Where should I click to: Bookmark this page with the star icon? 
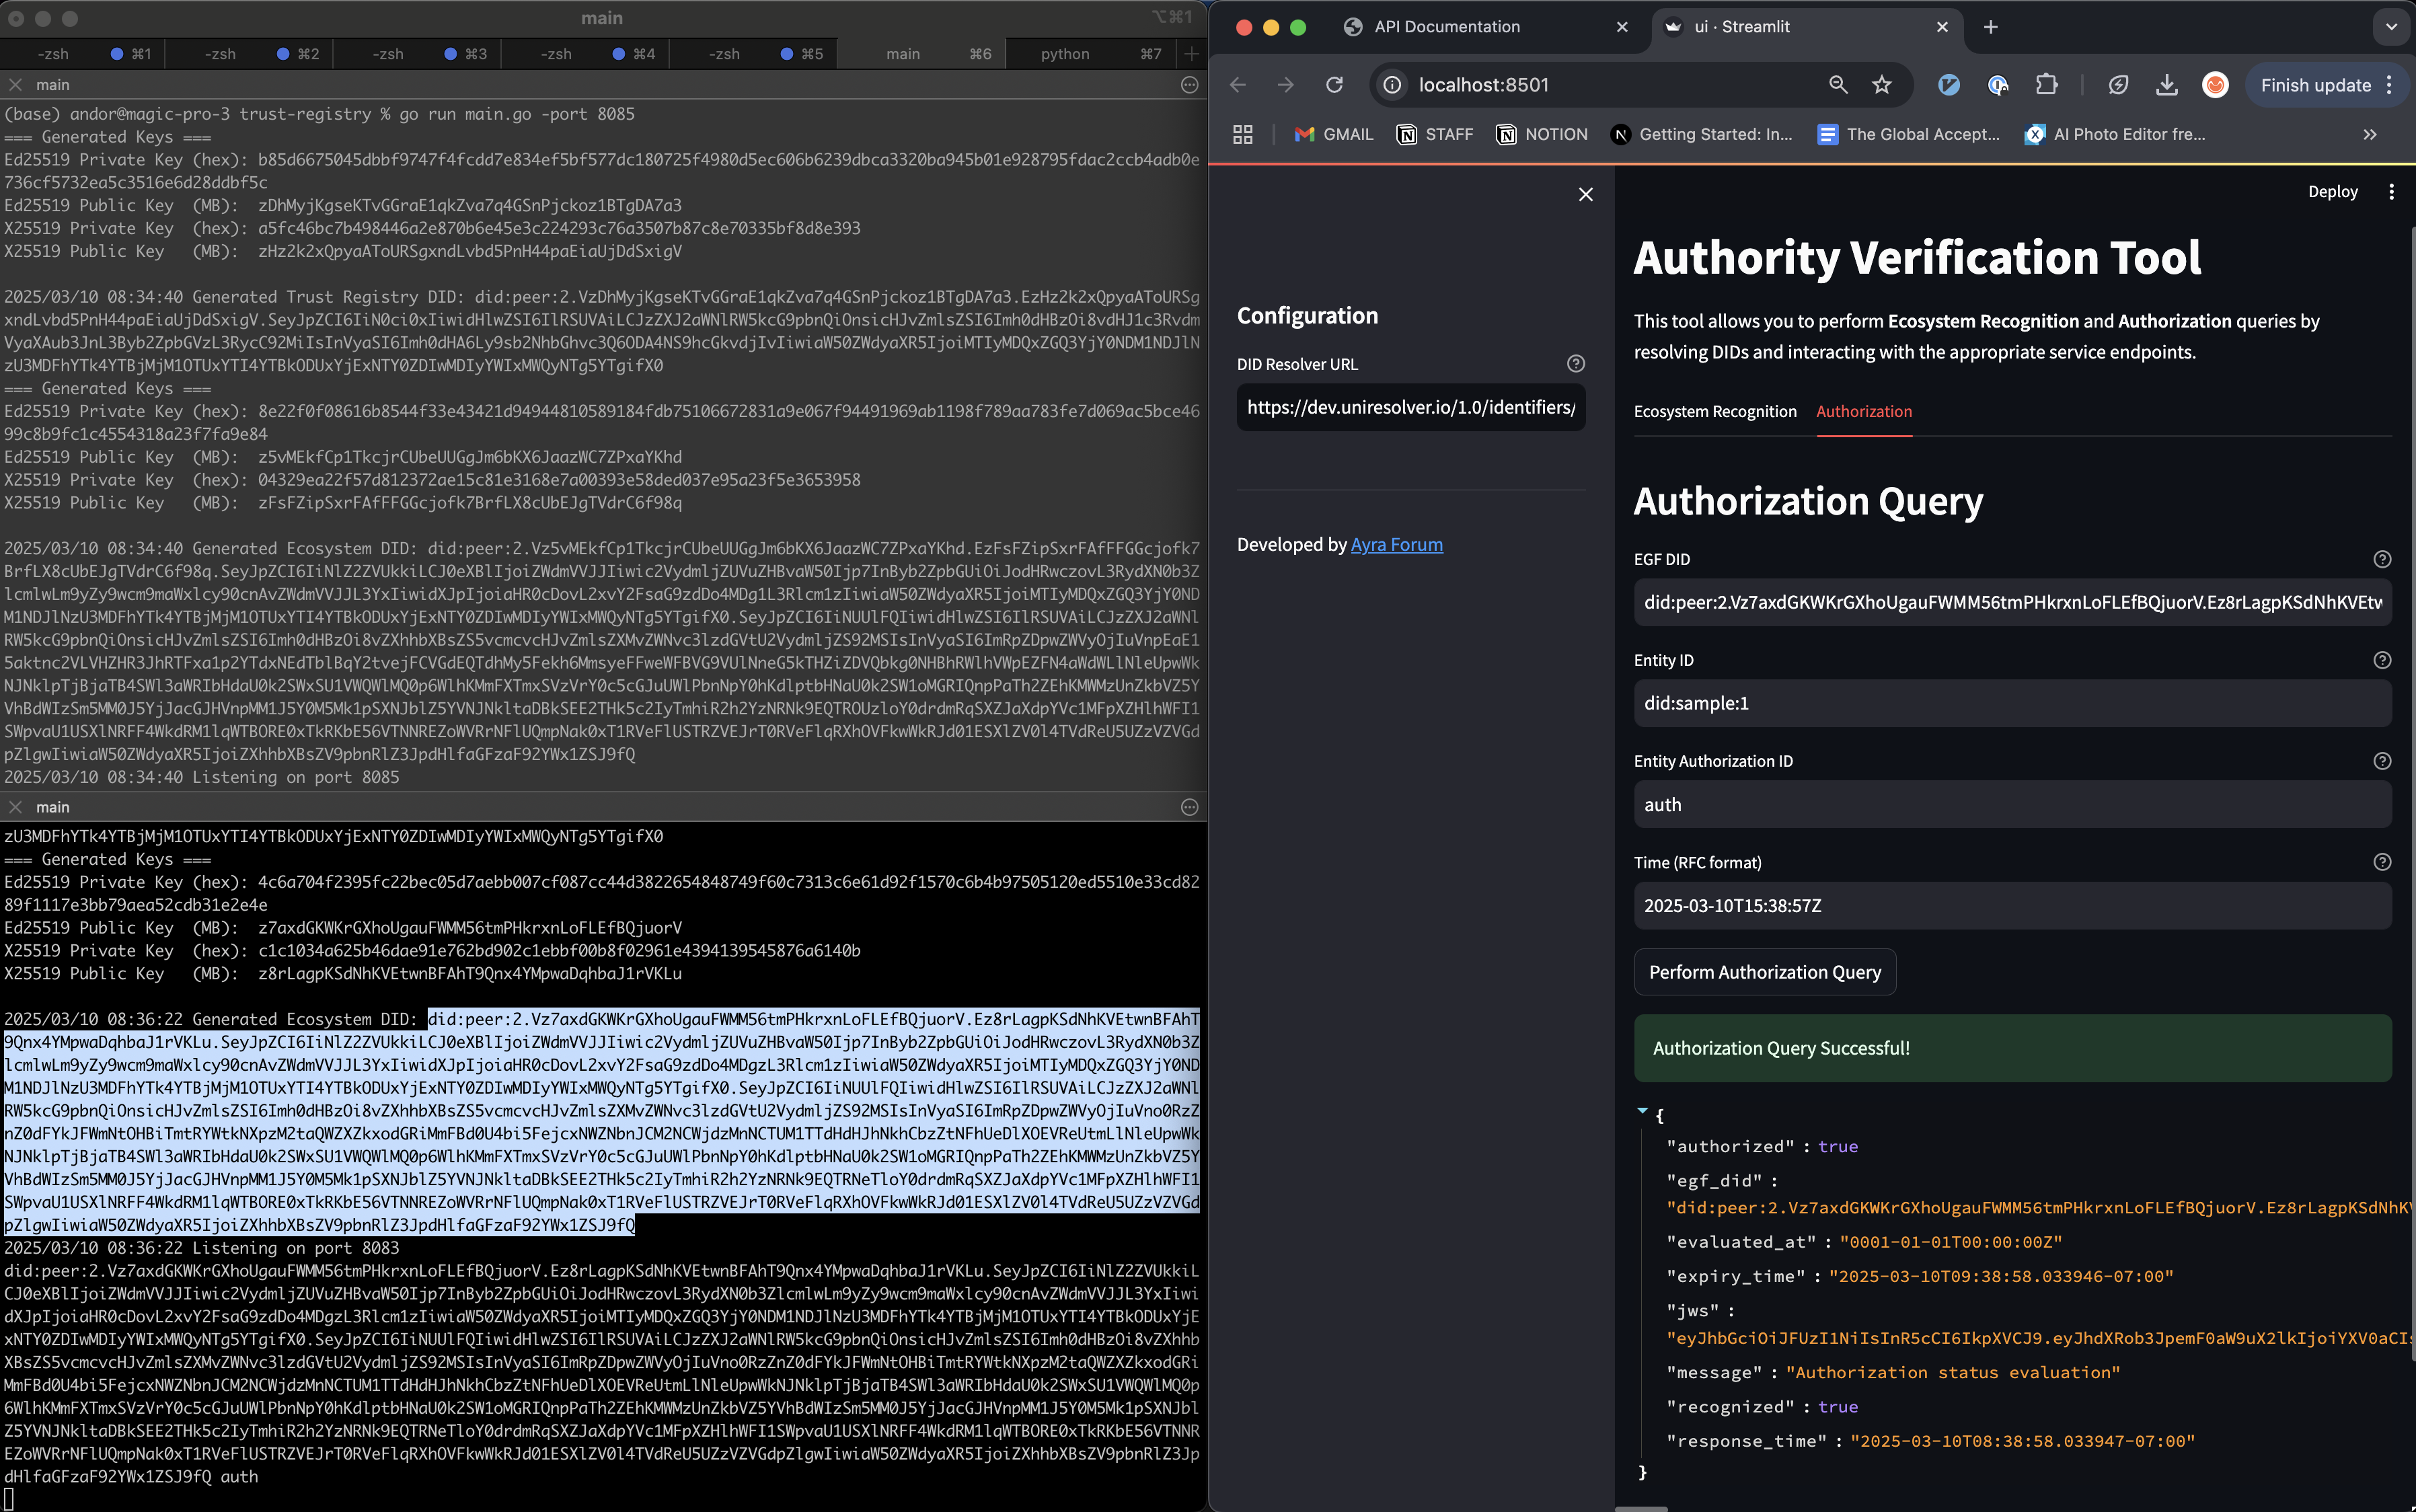point(1881,85)
